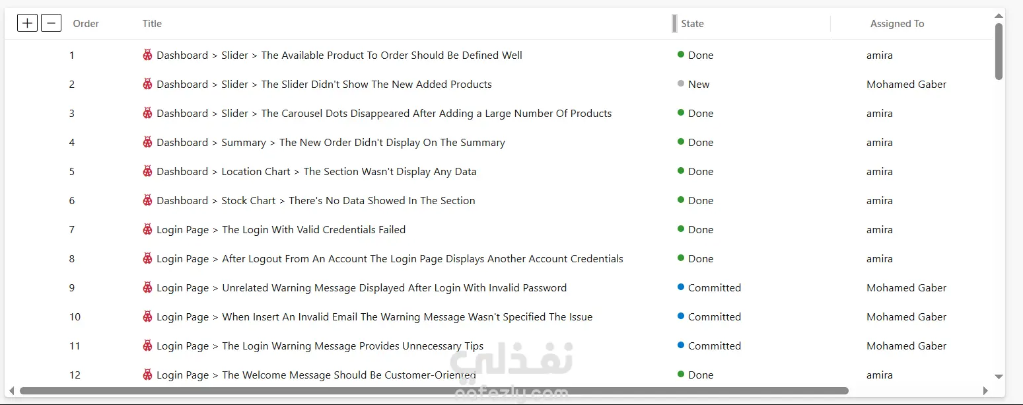
Task: Open the 'Unrelated Warning Message Displayed' bug title
Action: (394, 288)
